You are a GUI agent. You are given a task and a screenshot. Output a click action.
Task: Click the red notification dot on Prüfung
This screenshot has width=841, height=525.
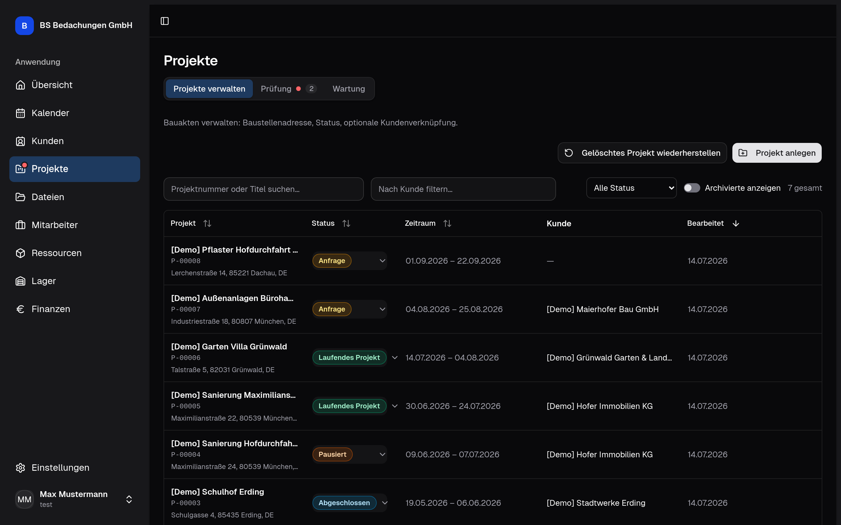(x=298, y=89)
